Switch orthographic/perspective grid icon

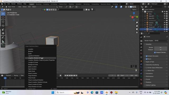tap(137, 32)
